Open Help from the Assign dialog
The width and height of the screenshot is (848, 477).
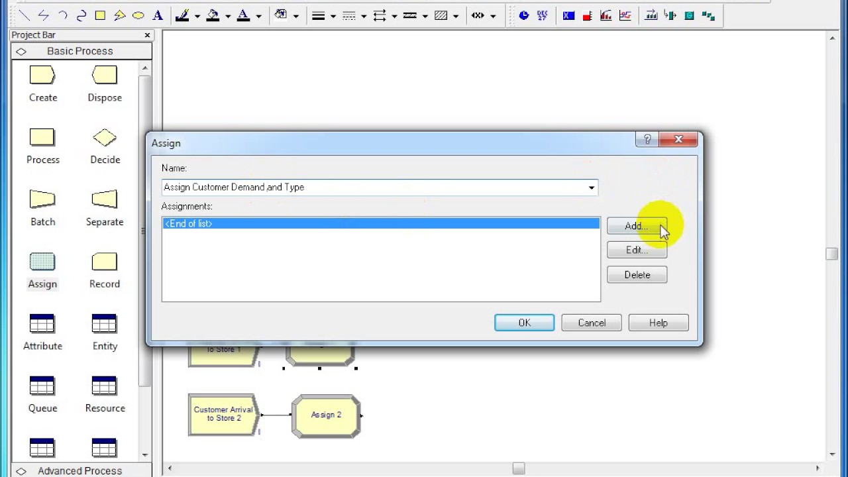pyautogui.click(x=659, y=323)
